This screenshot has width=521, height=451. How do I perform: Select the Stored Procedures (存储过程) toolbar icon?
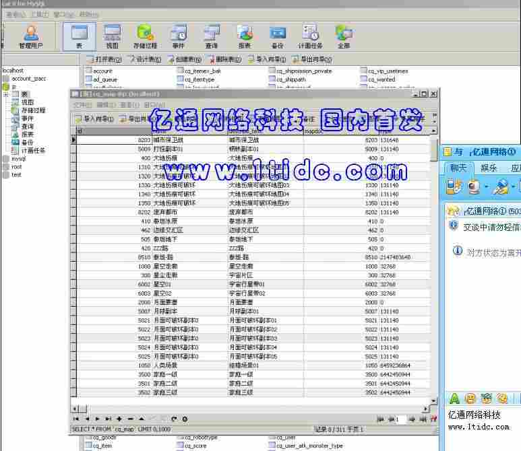145,36
